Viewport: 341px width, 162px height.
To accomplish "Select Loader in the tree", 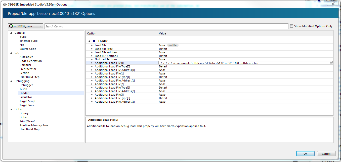I will coord(24,93).
